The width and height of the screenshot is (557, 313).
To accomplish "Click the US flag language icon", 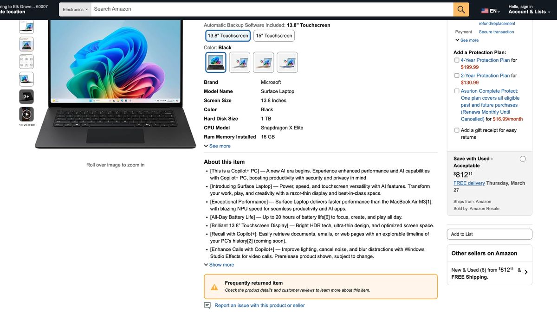I will (x=485, y=11).
